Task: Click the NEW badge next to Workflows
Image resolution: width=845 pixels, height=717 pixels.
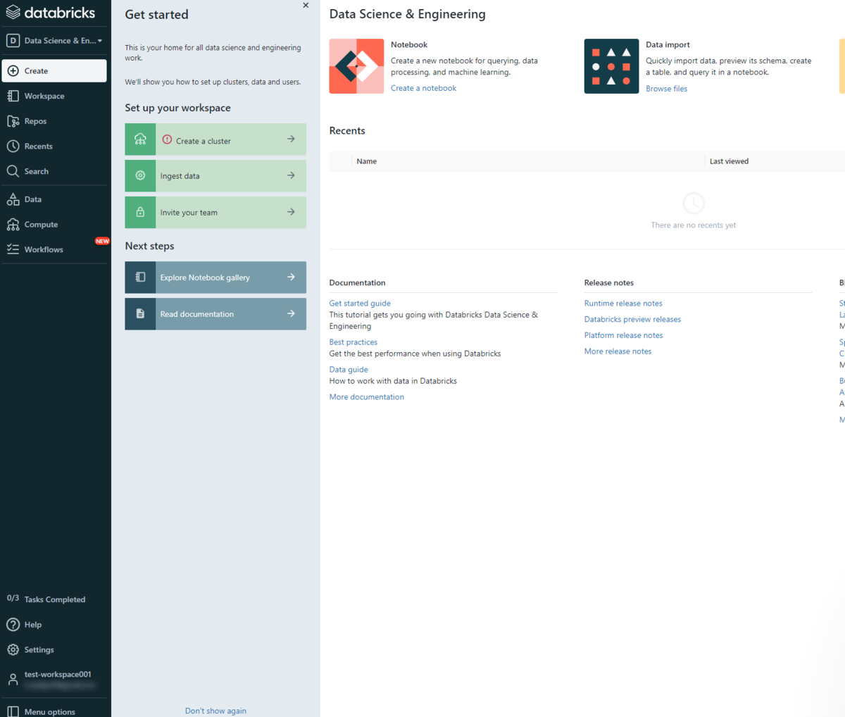Action: point(102,242)
